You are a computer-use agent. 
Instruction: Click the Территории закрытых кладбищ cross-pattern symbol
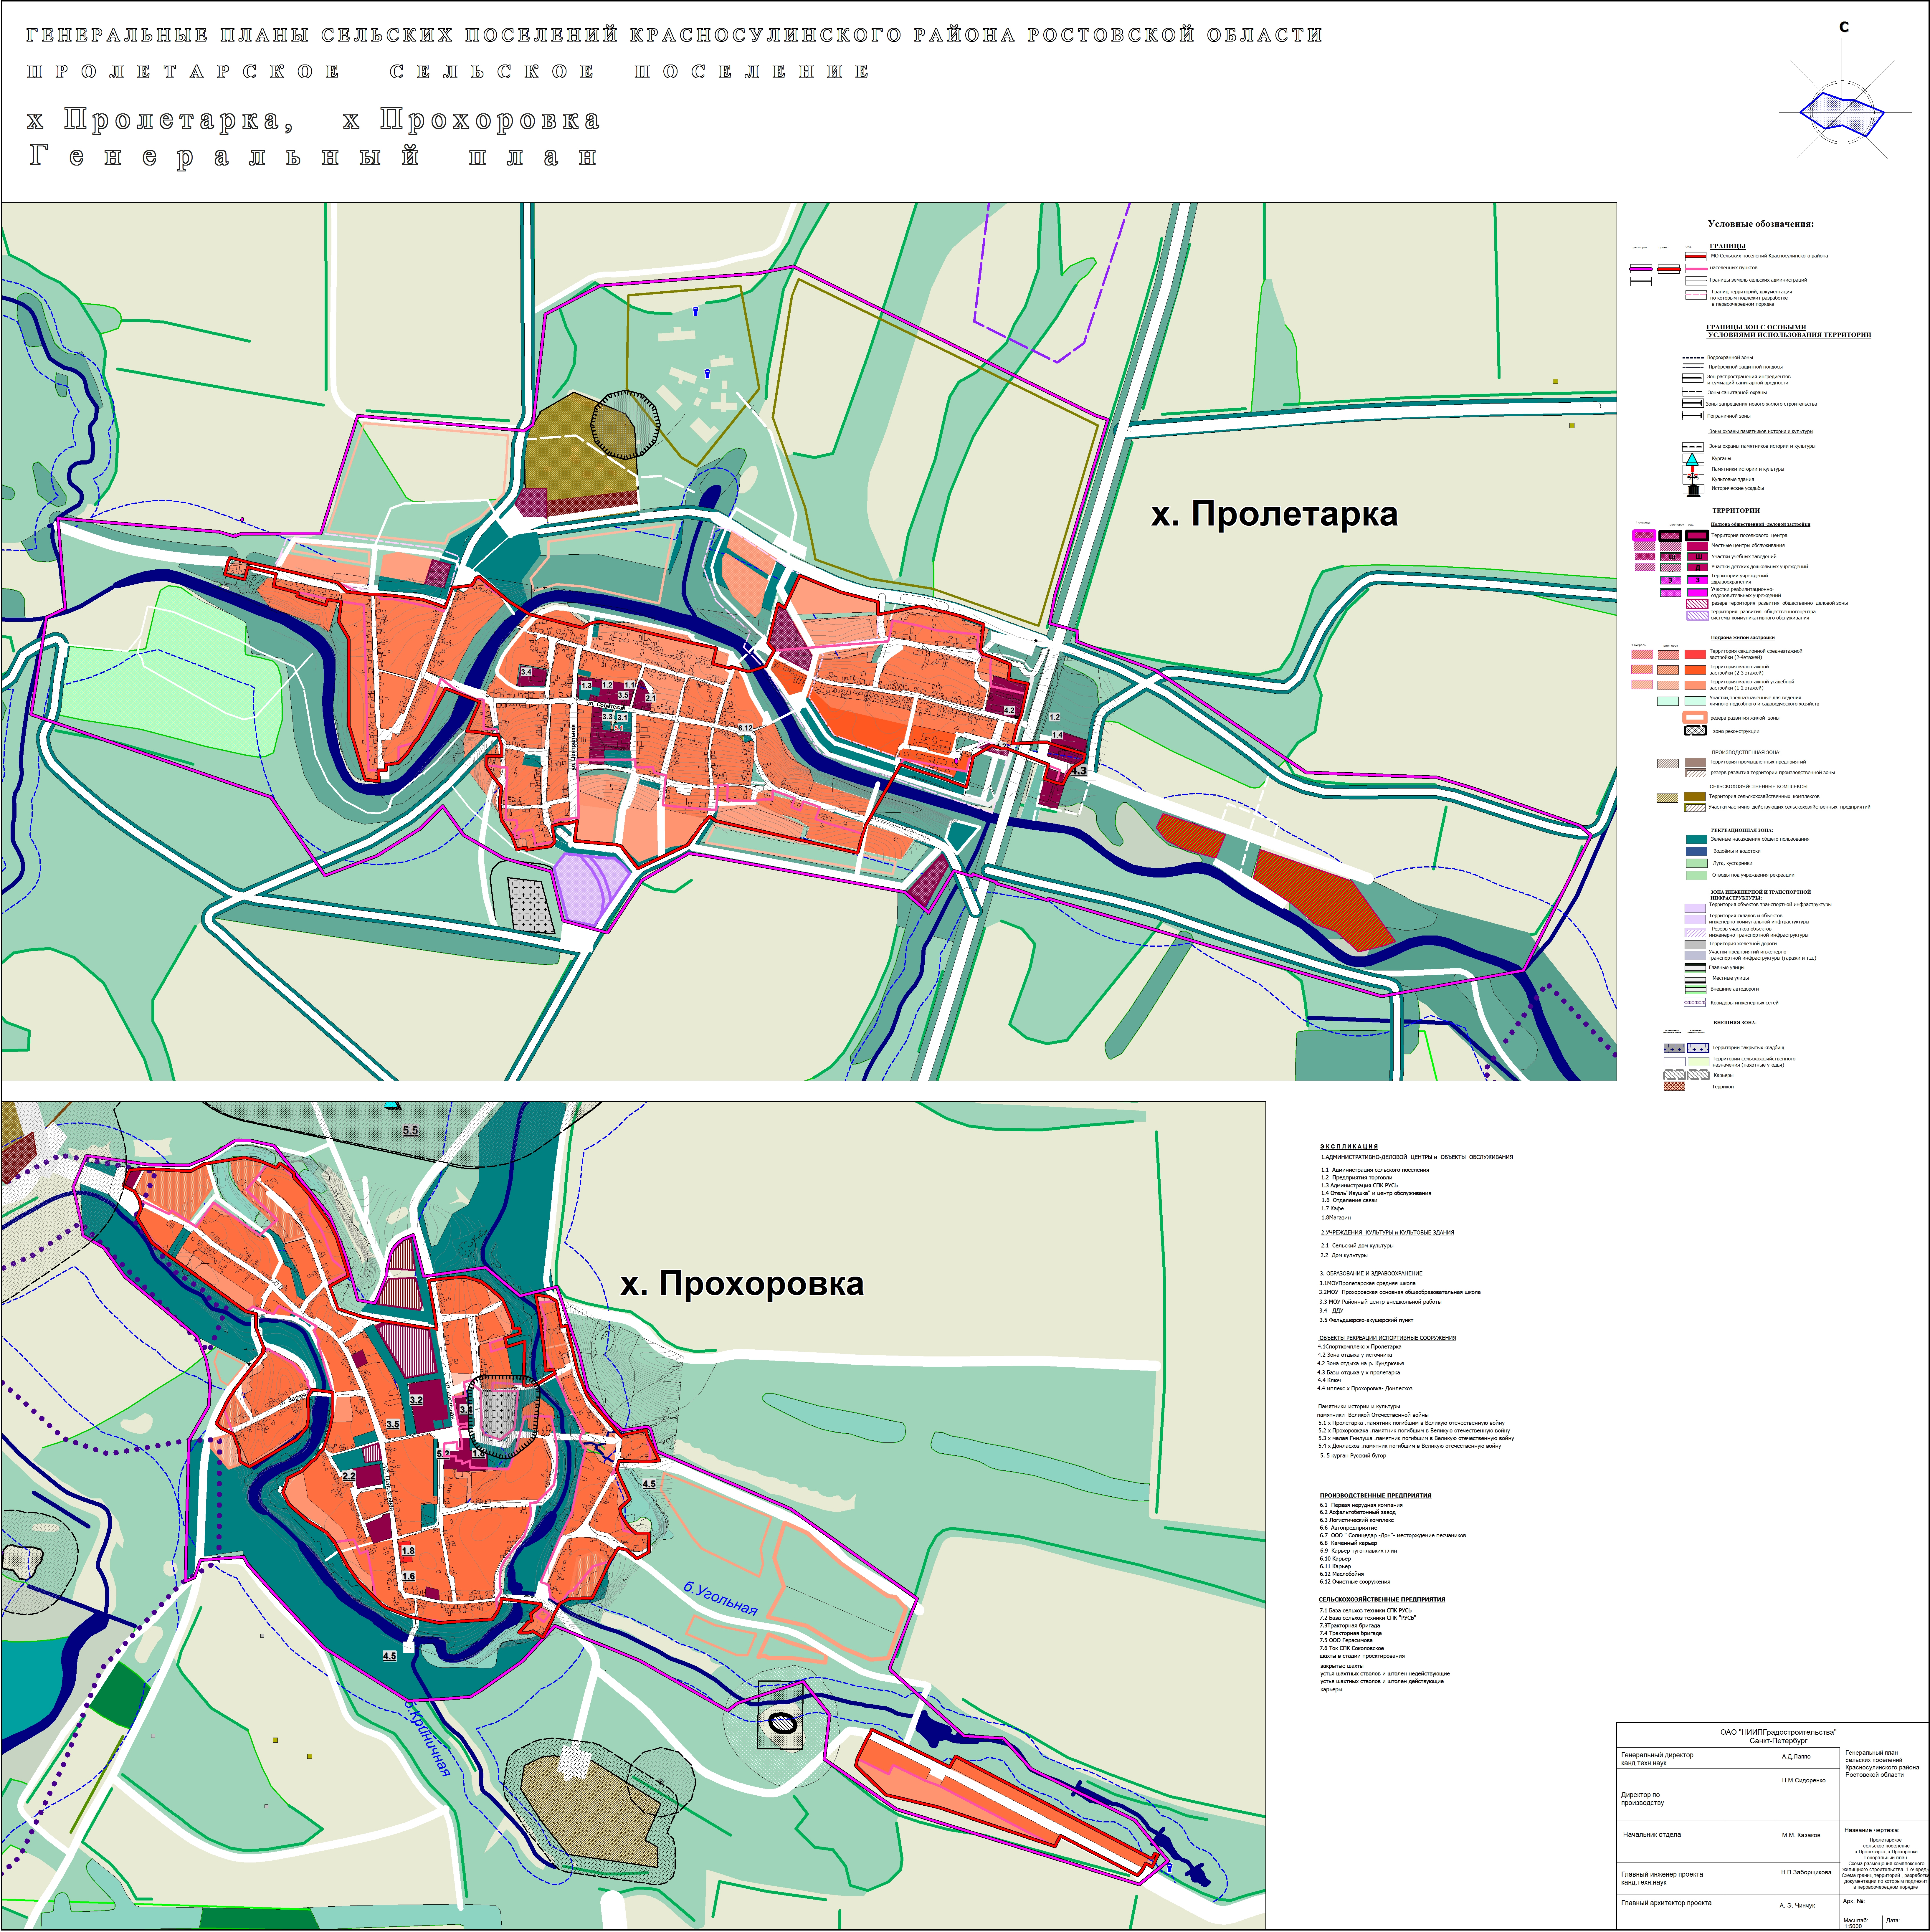pos(1698,1048)
